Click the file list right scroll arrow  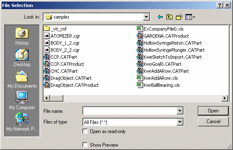[x=225, y=98]
